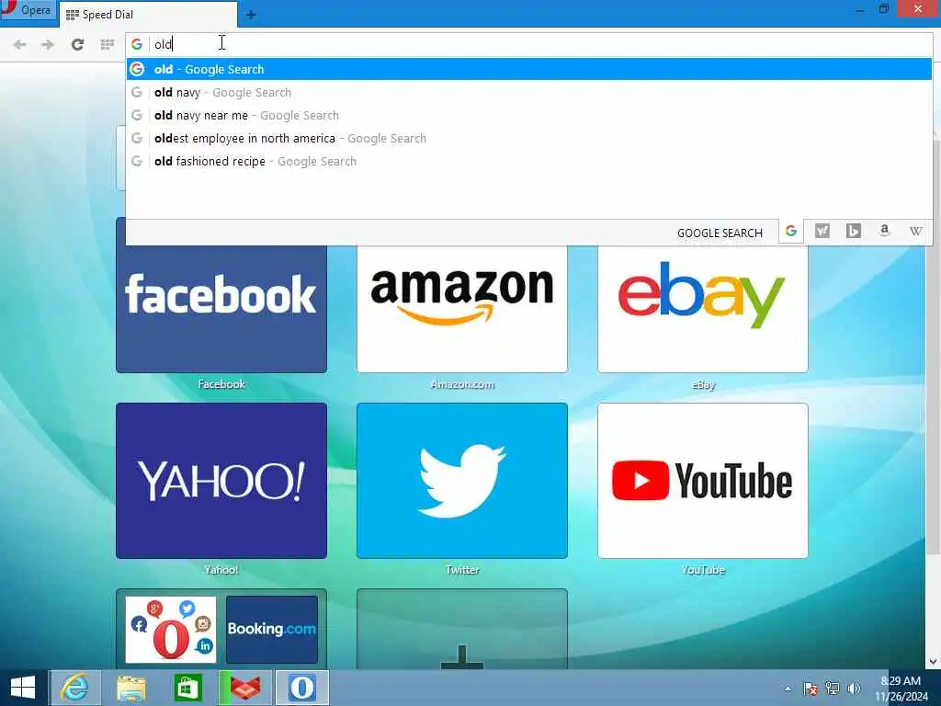The height and width of the screenshot is (706, 941).
Task: Click scrollbar down arrow on page
Action: point(934,662)
